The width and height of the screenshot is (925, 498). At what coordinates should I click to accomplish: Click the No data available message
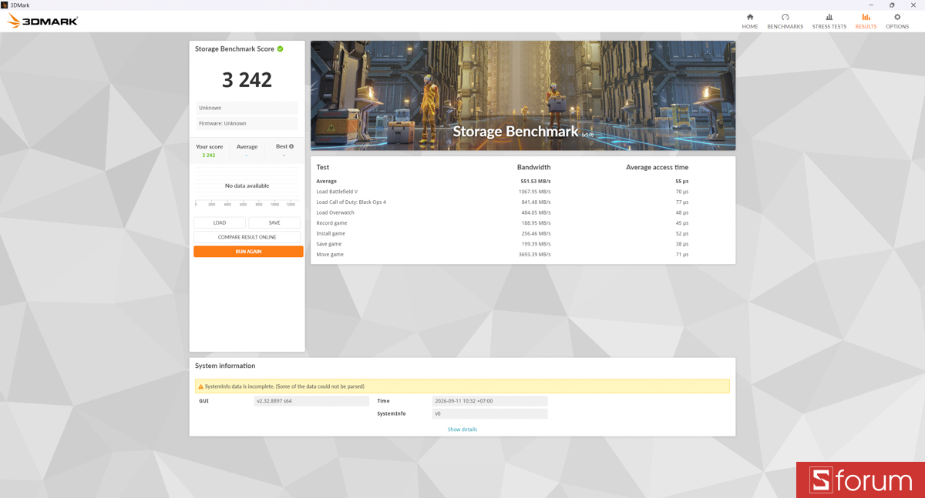point(247,185)
